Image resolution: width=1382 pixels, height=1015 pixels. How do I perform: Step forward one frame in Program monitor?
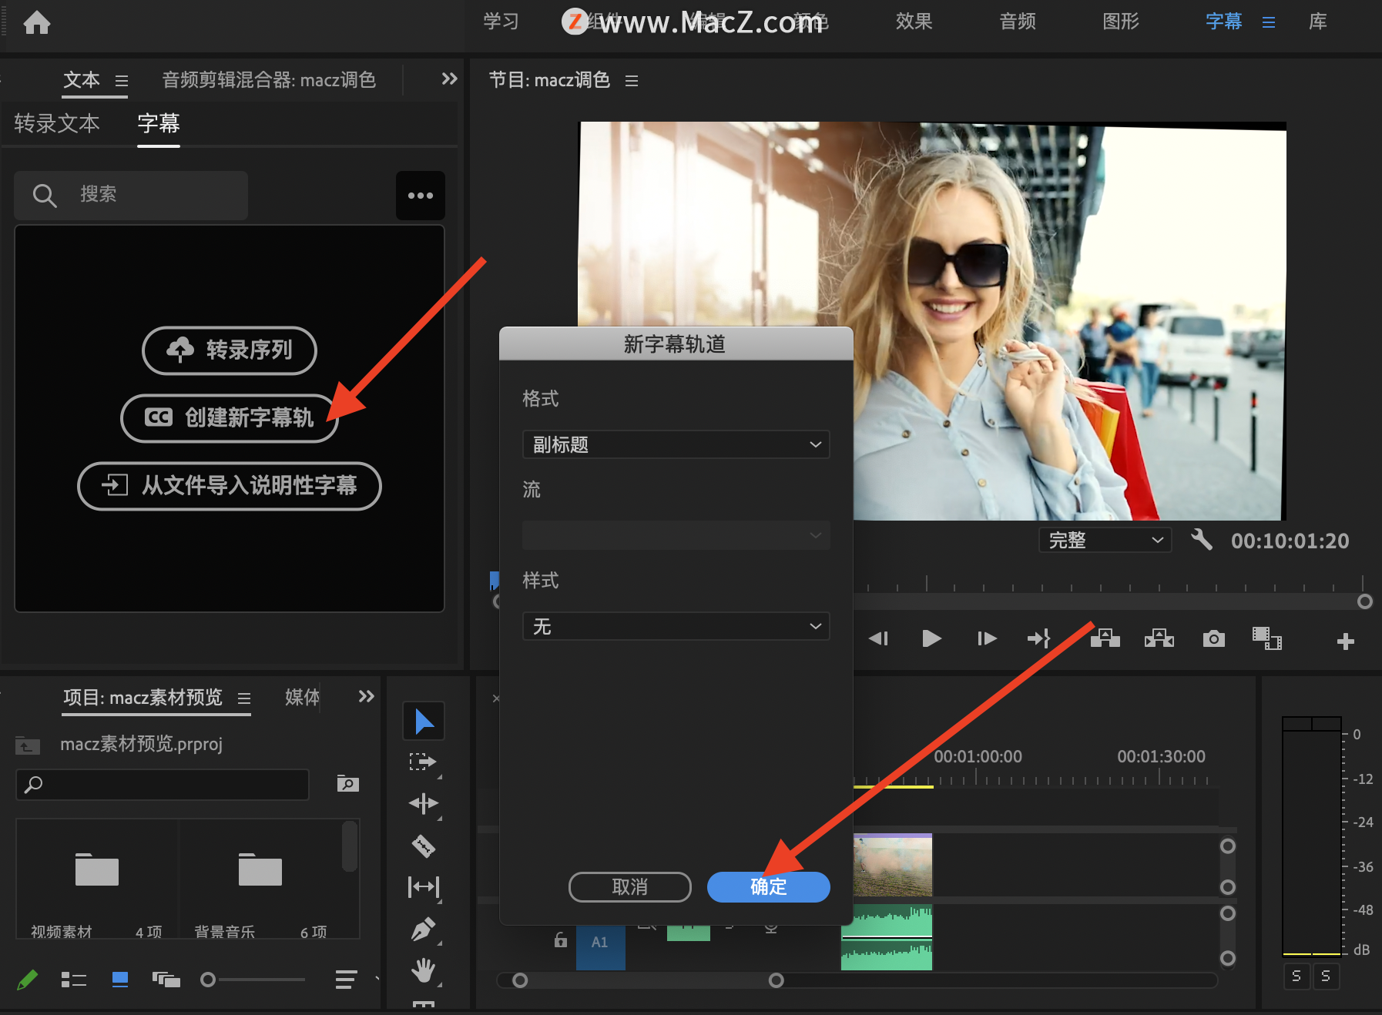coord(987,638)
